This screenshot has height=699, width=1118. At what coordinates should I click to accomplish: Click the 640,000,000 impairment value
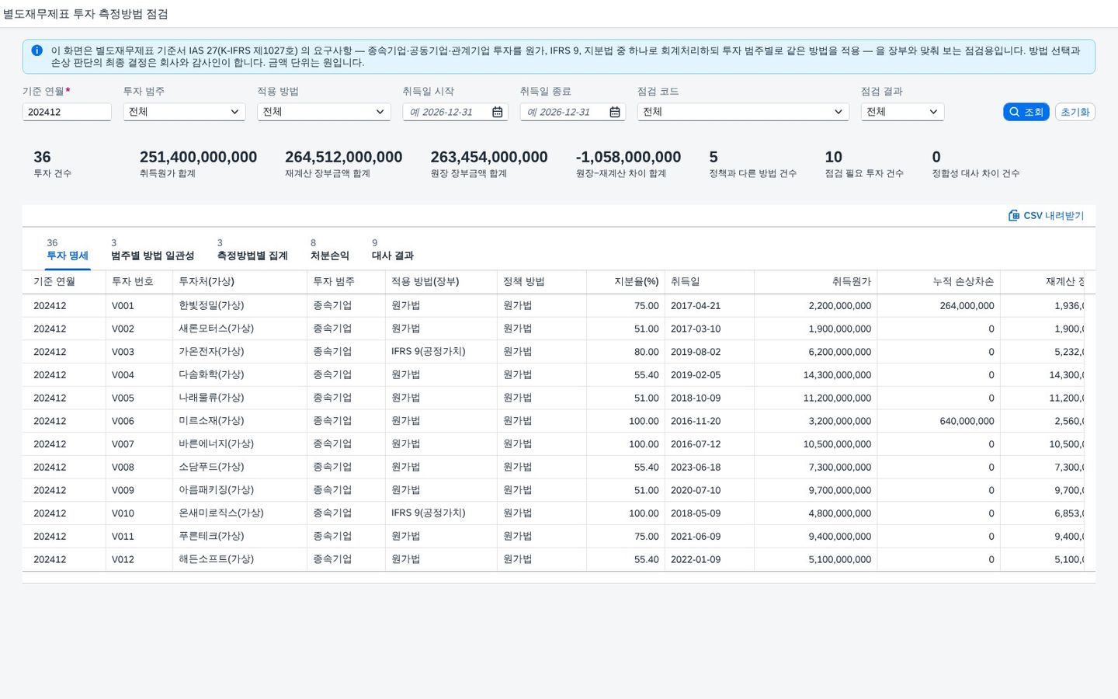(x=967, y=421)
